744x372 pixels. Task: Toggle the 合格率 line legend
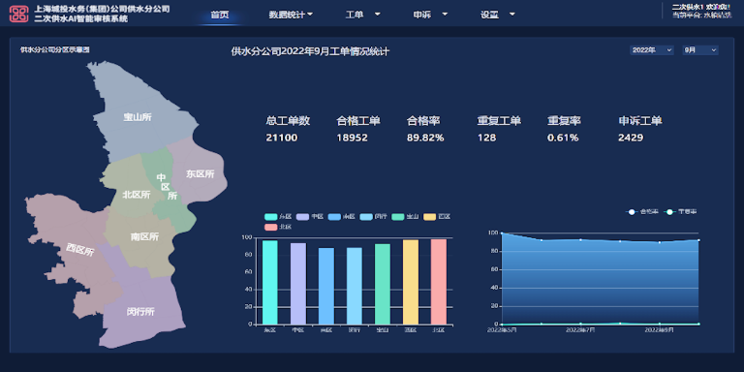[642, 211]
